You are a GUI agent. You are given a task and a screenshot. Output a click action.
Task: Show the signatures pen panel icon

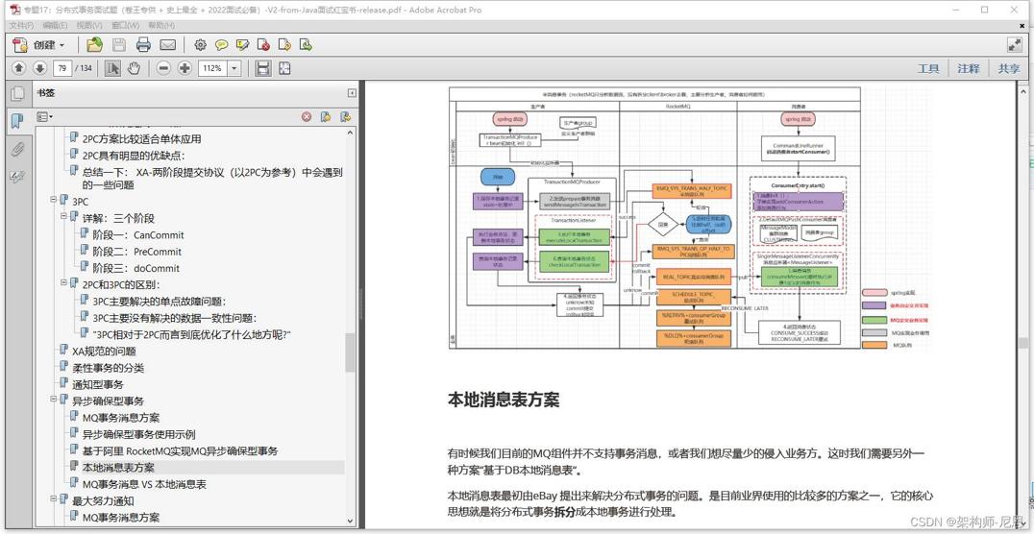click(x=17, y=177)
